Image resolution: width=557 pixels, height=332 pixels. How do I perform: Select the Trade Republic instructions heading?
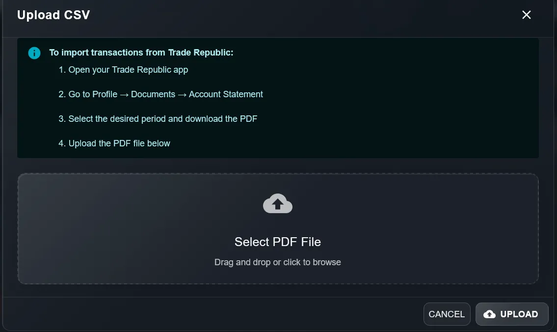coord(141,53)
